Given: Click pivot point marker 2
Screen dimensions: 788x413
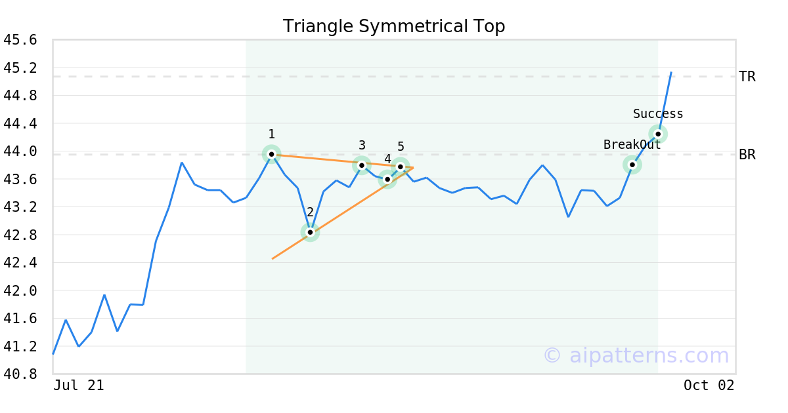Looking at the screenshot, I should (x=310, y=232).
